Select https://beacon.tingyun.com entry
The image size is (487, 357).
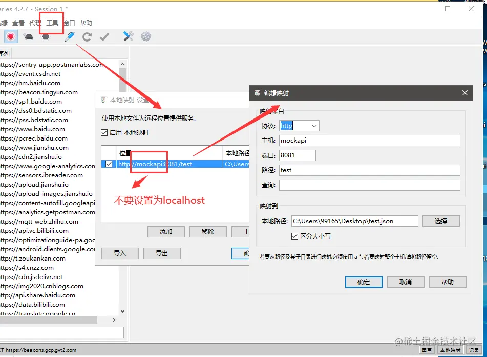pyautogui.click(x=39, y=92)
